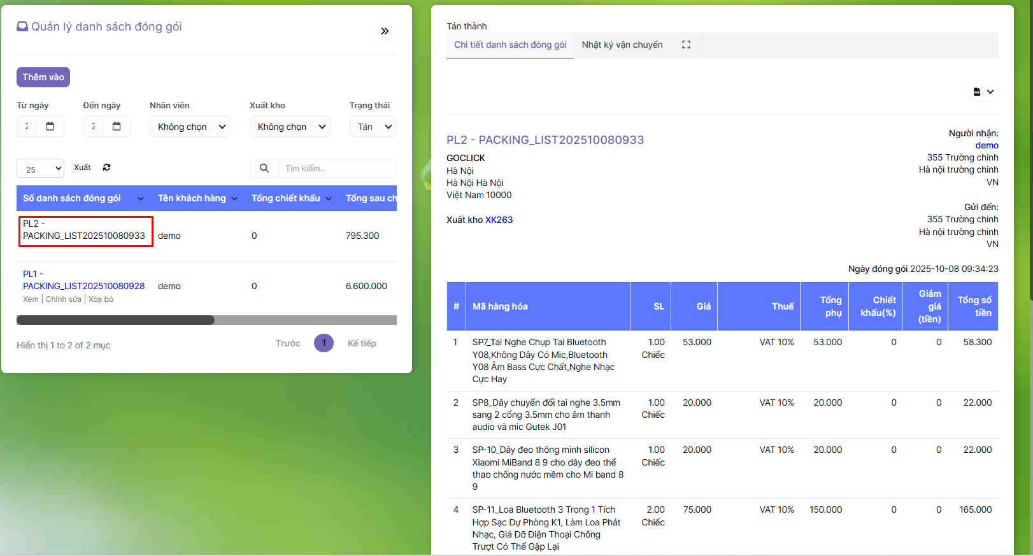The height and width of the screenshot is (556, 1033).
Task: Open the Từ ngày calendar picker
Action: 50,126
